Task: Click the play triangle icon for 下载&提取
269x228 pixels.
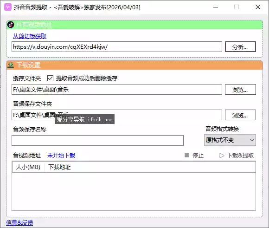Action: 222,156
